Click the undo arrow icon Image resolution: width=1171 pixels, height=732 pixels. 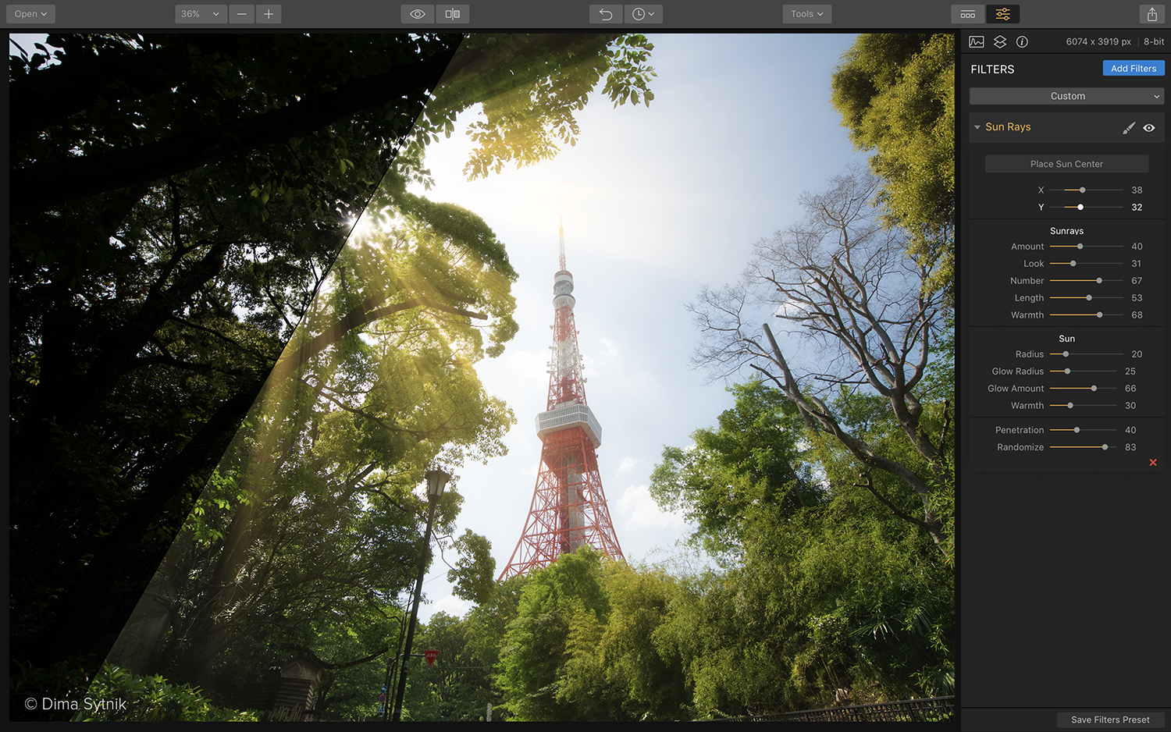tap(606, 14)
